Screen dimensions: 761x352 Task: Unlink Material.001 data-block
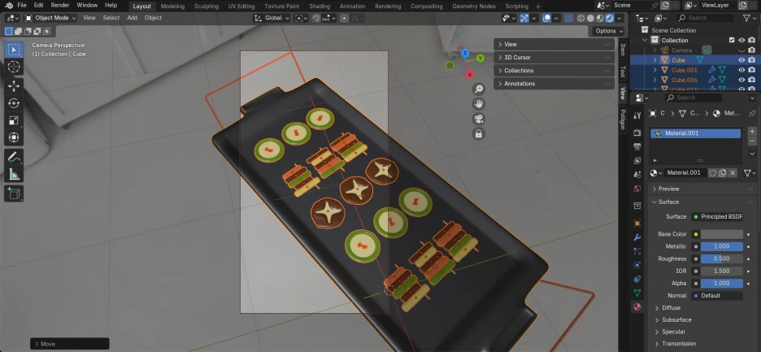pyautogui.click(x=733, y=173)
